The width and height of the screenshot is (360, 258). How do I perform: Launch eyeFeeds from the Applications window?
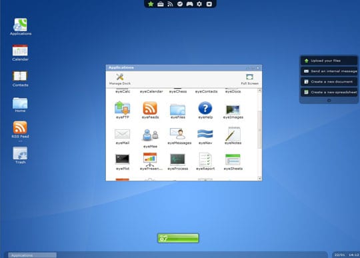coord(150,108)
